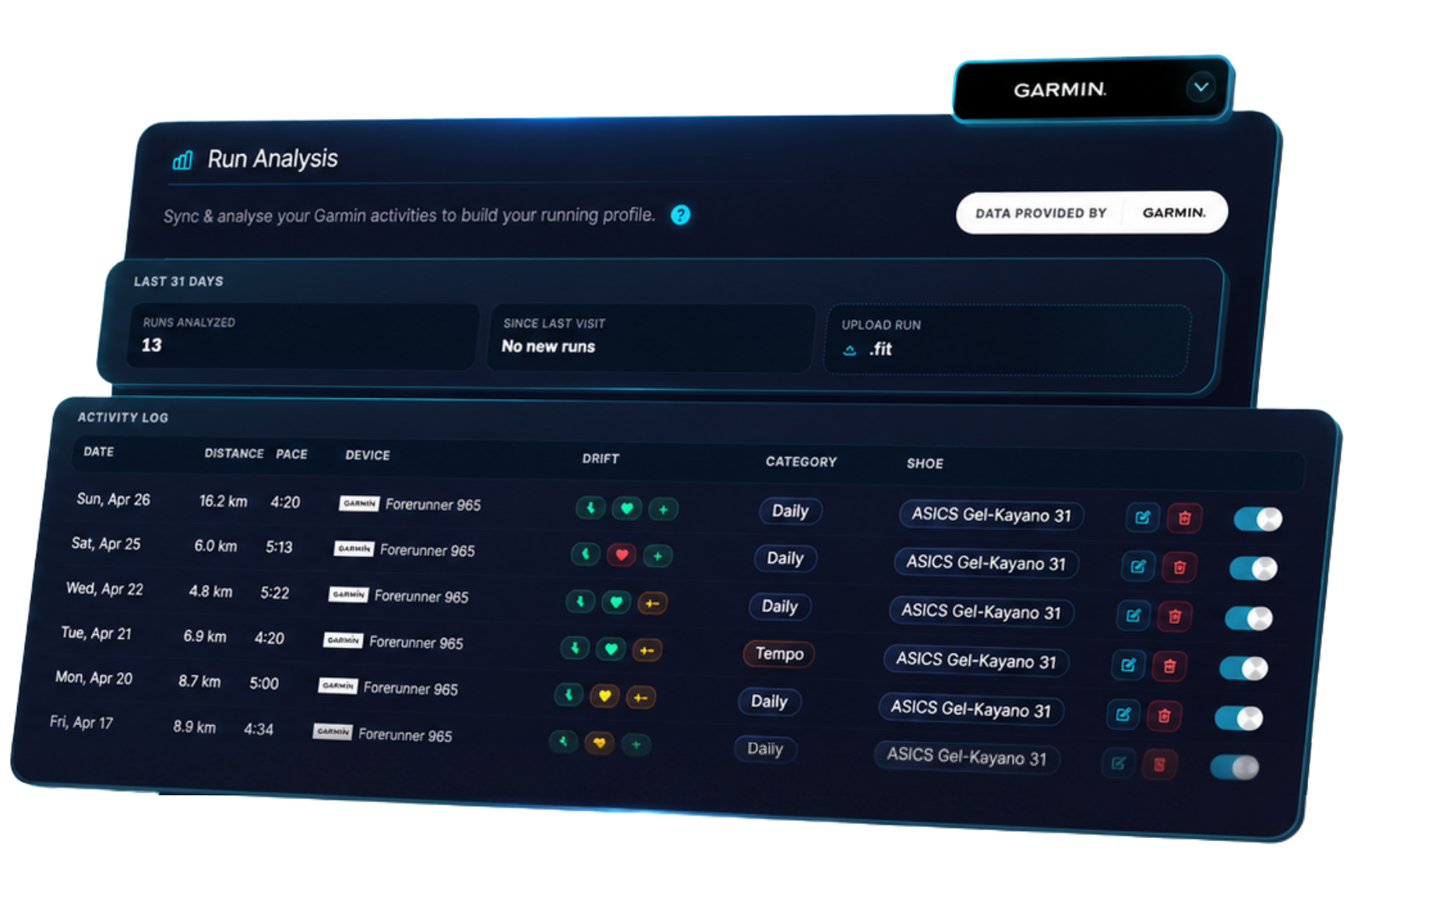Image resolution: width=1435 pixels, height=902 pixels.
Task: Edit the Sat, Apr 25 run
Action: point(1137,566)
